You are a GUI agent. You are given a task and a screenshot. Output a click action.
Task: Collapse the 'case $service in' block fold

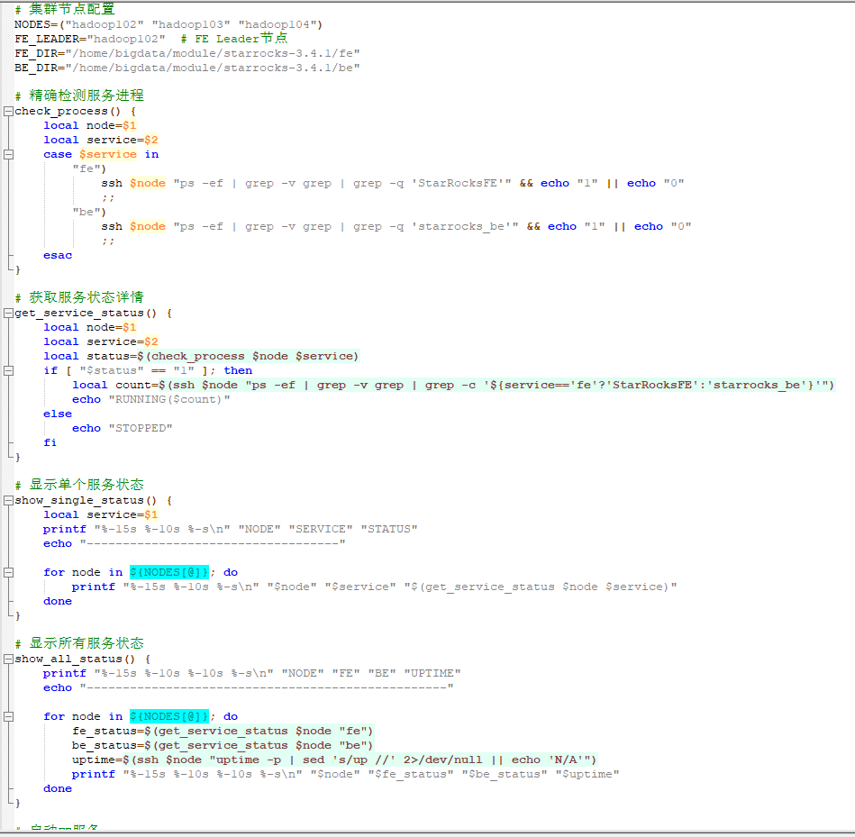click(8, 154)
